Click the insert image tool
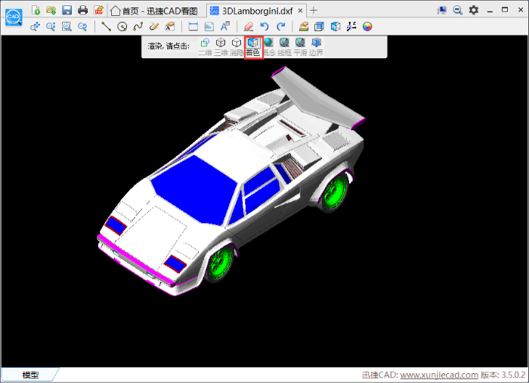 (209, 26)
